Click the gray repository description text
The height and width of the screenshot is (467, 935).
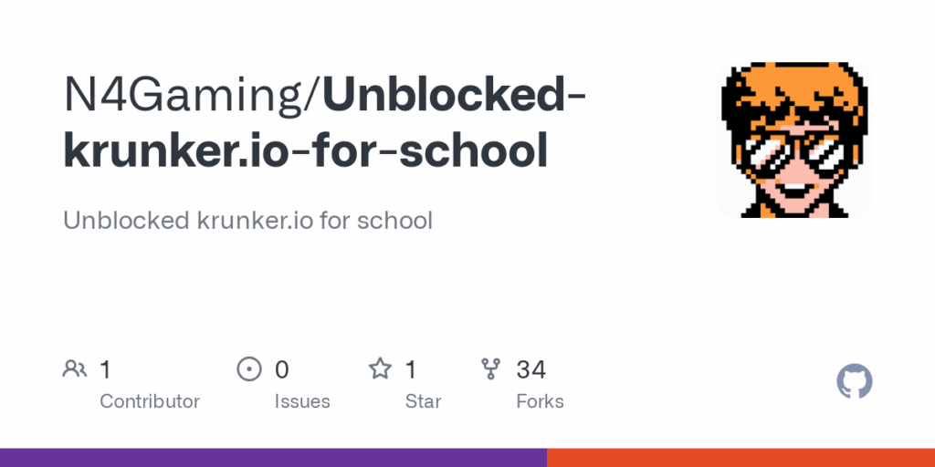pyautogui.click(x=247, y=221)
